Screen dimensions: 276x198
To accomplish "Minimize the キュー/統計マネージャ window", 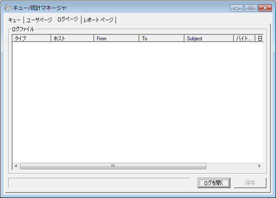I will [236, 8].
